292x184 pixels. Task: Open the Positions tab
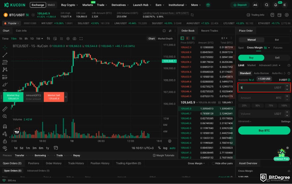(x=34, y=163)
